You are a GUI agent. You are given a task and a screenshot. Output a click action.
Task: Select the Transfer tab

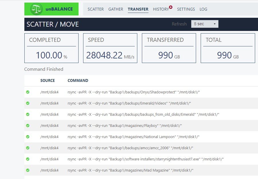tap(138, 9)
